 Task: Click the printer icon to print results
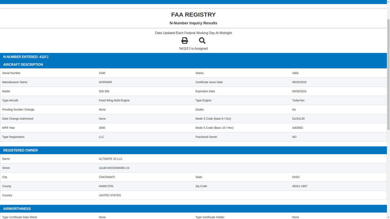tap(185, 41)
